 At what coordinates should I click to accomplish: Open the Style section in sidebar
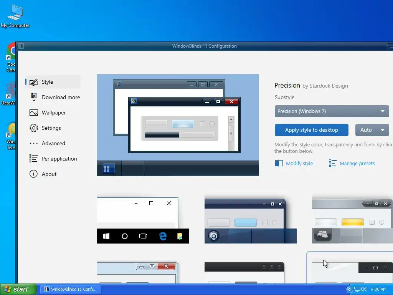pos(53,82)
